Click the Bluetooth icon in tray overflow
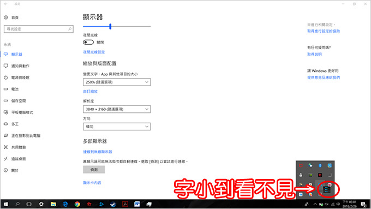371x209 pixels. 320,165
